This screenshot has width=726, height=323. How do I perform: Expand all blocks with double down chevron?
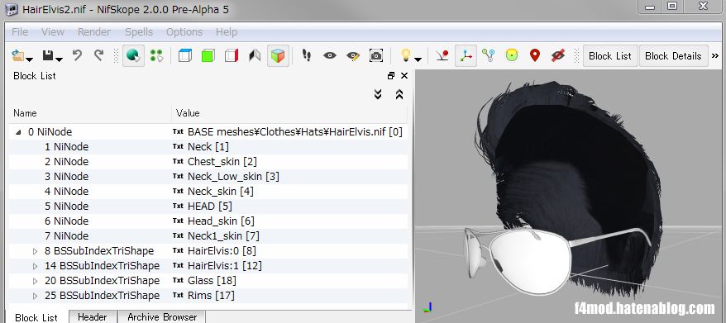pyautogui.click(x=378, y=94)
